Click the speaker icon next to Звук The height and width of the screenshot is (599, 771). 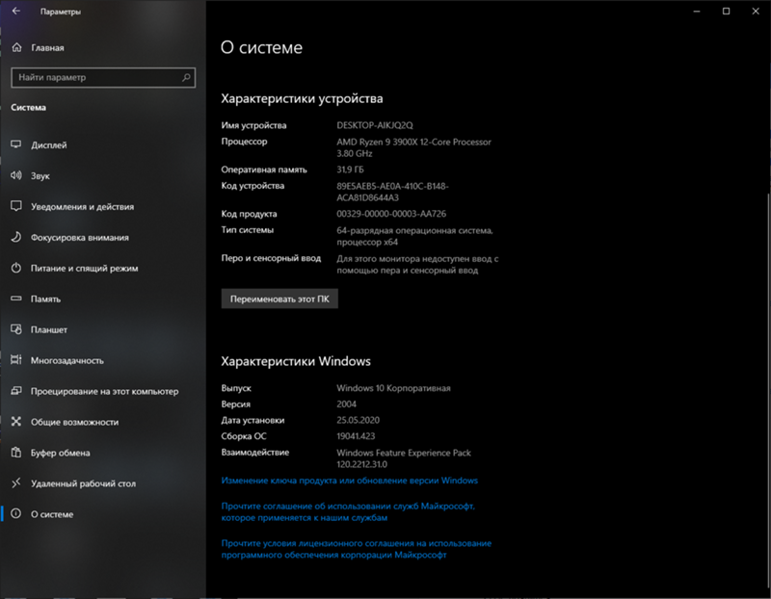pos(16,175)
